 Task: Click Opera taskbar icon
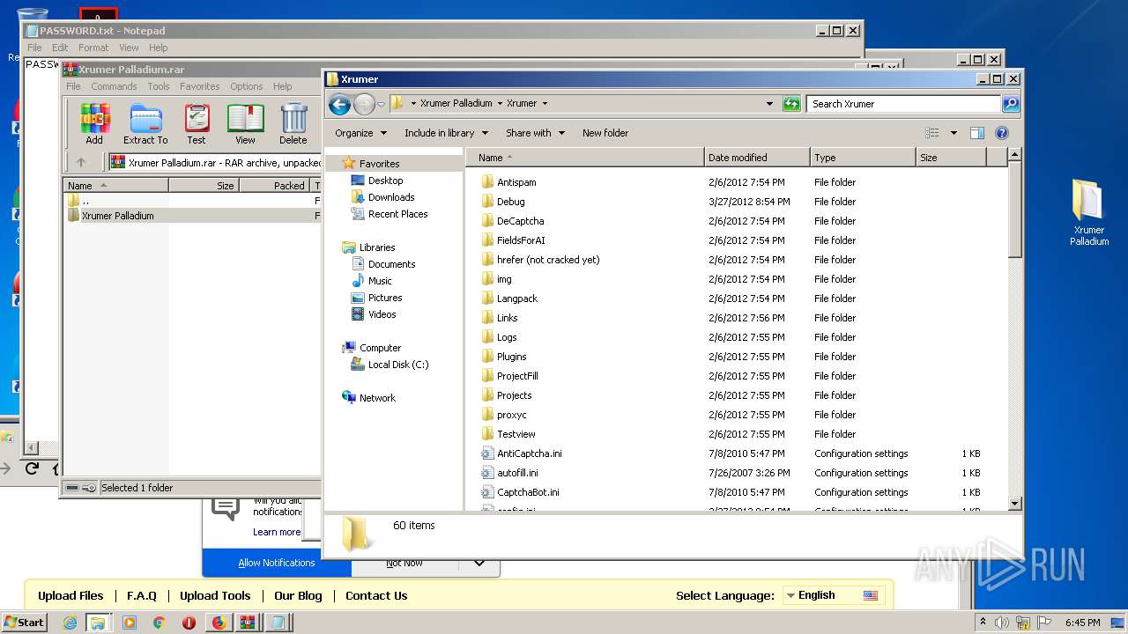(189, 623)
